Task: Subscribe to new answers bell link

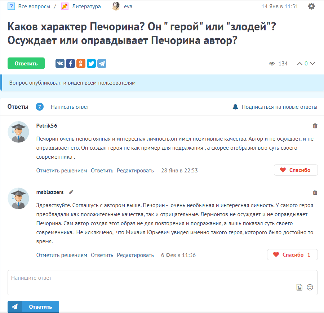Action: (275, 107)
